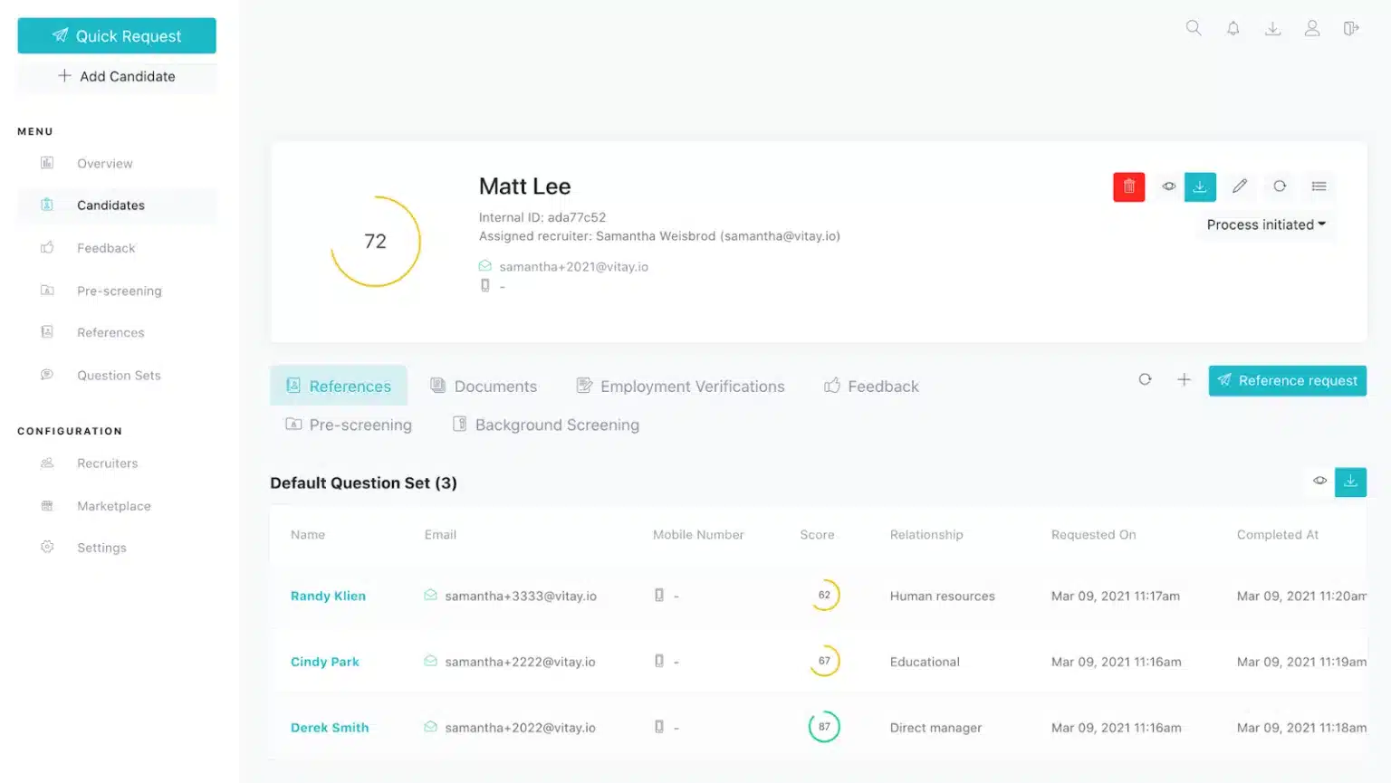Open Cindy Park reference link

pos(325,662)
